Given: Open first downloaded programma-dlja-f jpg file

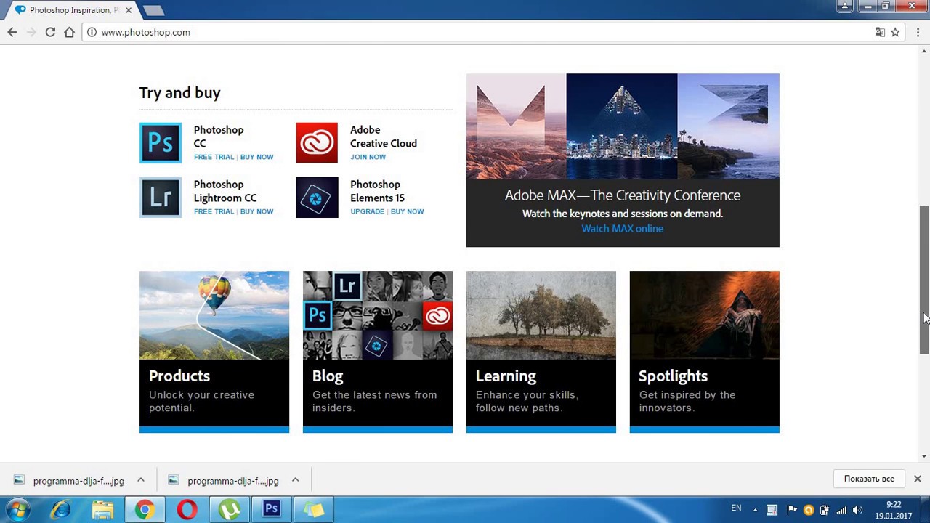Looking at the screenshot, I should pyautogui.click(x=70, y=480).
